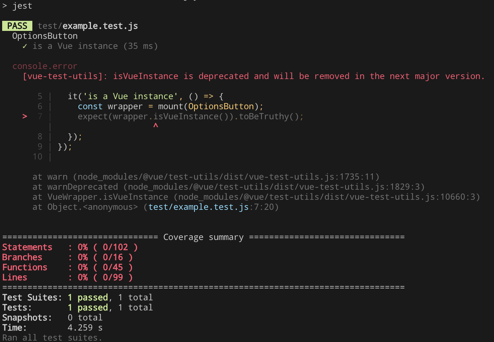Image resolution: width=494 pixels, height=342 pixels.
Task: Click the 'jest' command at the top
Action: [x=22, y=5]
